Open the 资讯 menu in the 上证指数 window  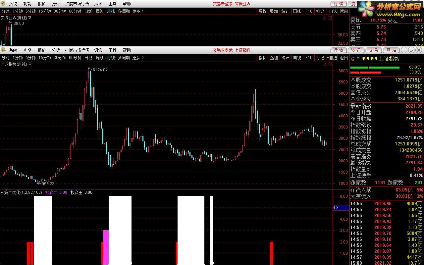pyautogui.click(x=98, y=50)
